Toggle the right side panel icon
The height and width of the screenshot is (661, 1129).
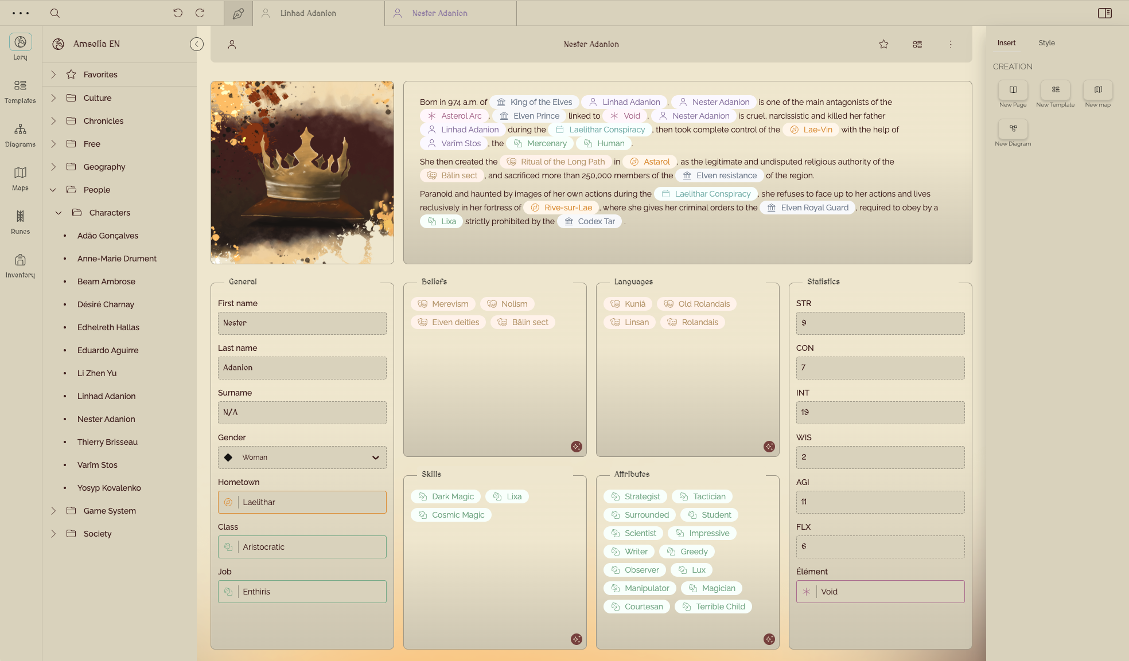click(1104, 13)
